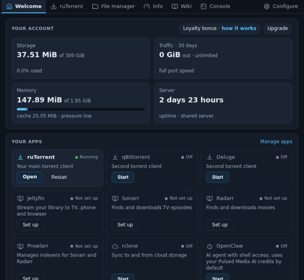The width and height of the screenshot is (304, 280).
Task: Click Jellyfin 'Not set up' status
Action: [84, 198]
